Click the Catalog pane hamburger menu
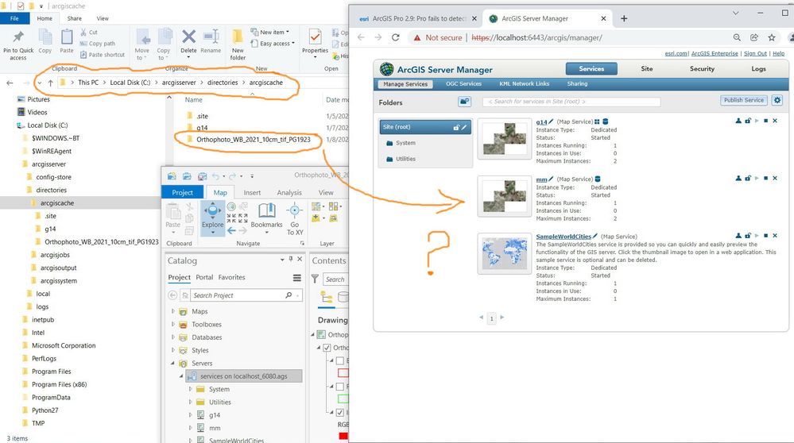Viewport: 794px width, 443px height. click(x=297, y=278)
